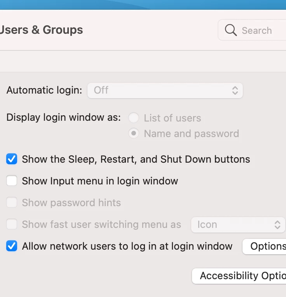Click the blue desktop strip above the window
This screenshot has height=297, width=286.
coord(143,5)
